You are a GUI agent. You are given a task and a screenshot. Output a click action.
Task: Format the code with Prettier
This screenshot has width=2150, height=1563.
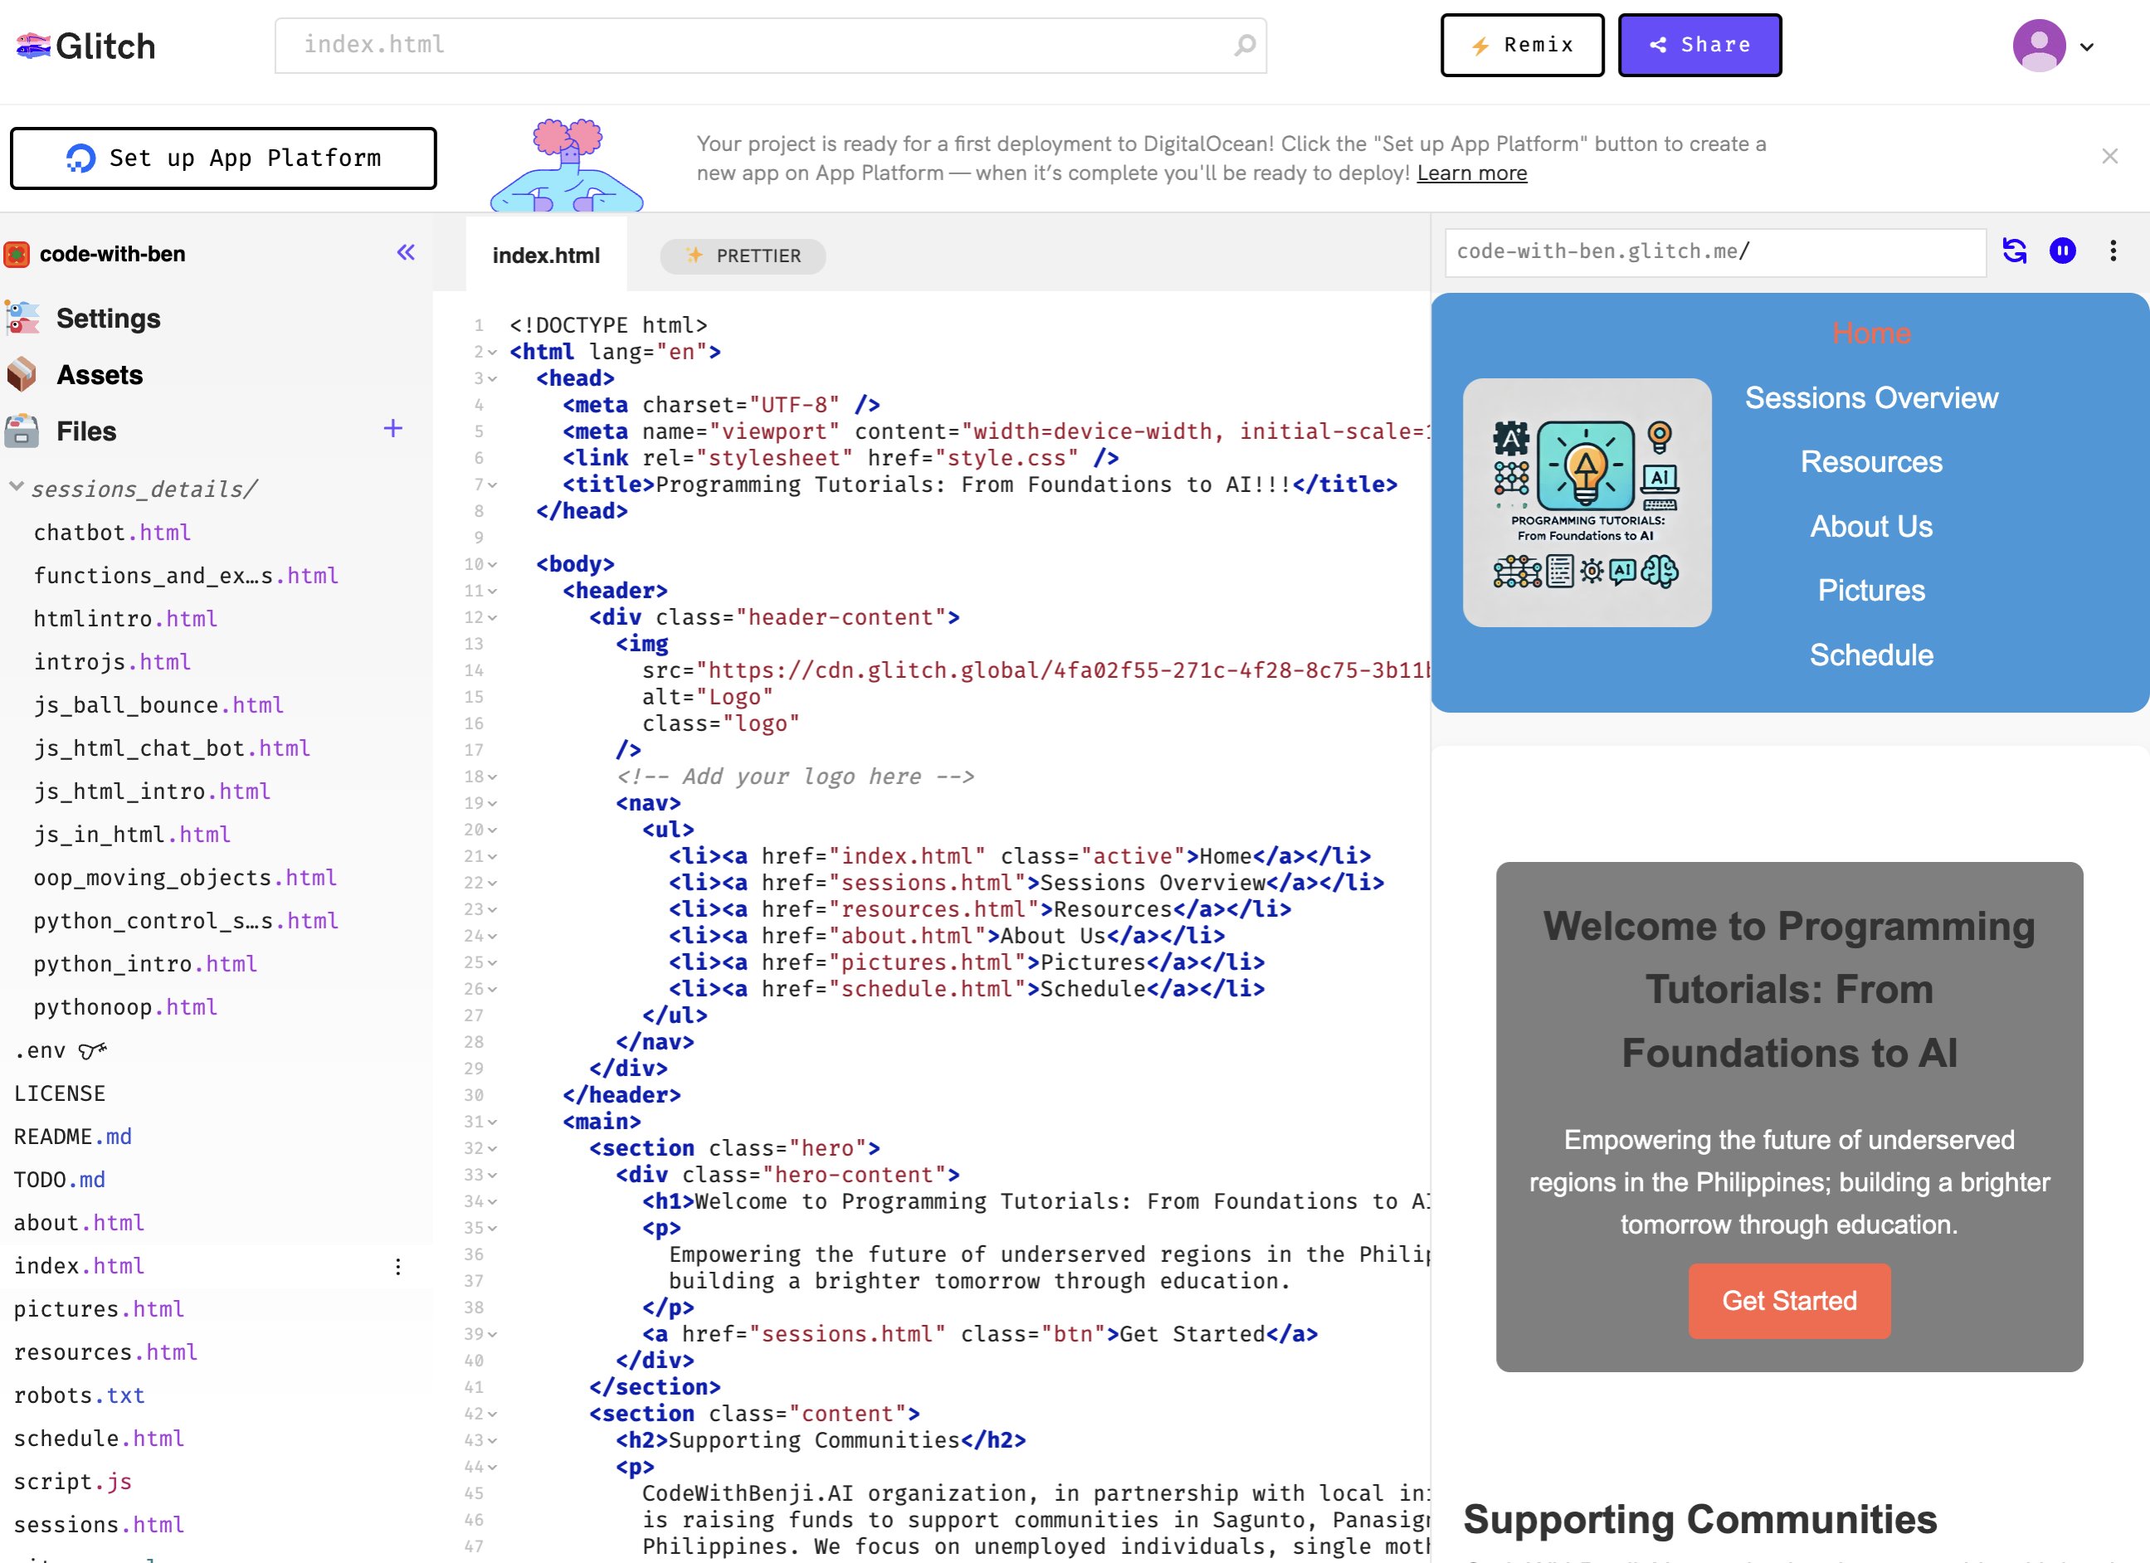pyautogui.click(x=743, y=256)
